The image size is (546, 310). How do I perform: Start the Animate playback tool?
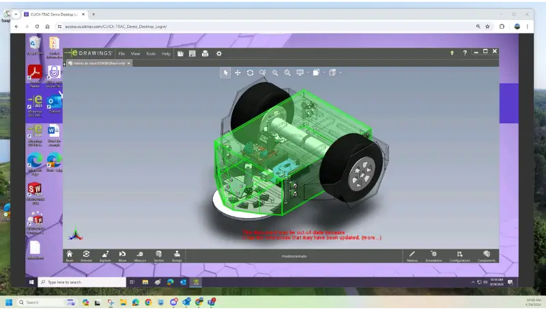(87, 256)
